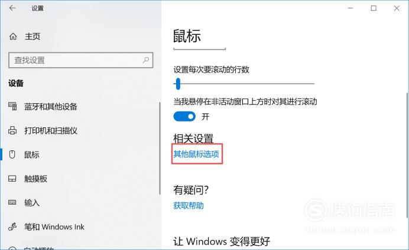
Task: Click the 获取帮助 link
Action: click(189, 206)
